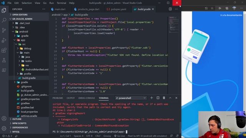Expand the OUTLINE section
This screenshot has height=138, width=246.
[29, 119]
